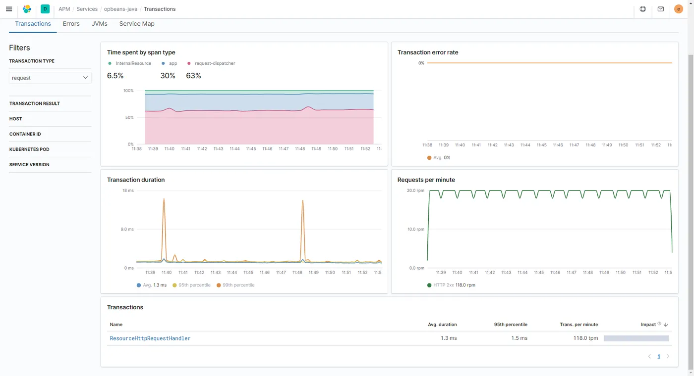Open the ResourceHttpRequestHandler transaction link
Image resolution: width=694 pixels, height=376 pixels.
pyautogui.click(x=150, y=338)
